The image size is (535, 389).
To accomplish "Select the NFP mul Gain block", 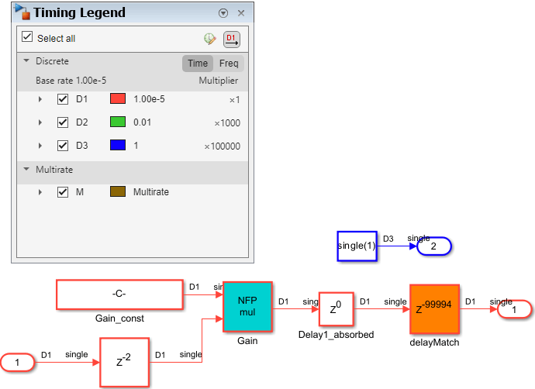I will pos(248,307).
